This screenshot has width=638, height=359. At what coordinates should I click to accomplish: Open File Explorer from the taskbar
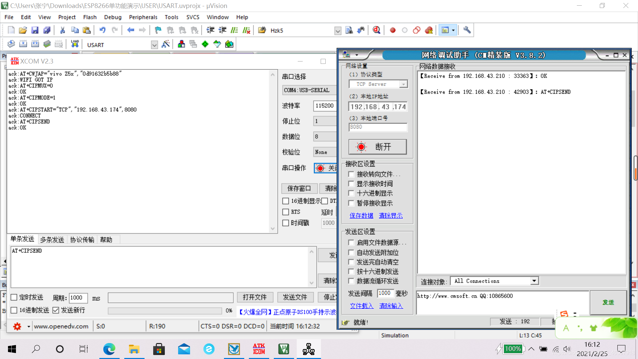134,349
